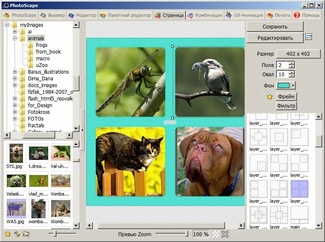Image resolution: width=325 pixels, height=242 pixels.
Task: Select the vlad_m... thumbnail
Action: pyautogui.click(x=38, y=181)
